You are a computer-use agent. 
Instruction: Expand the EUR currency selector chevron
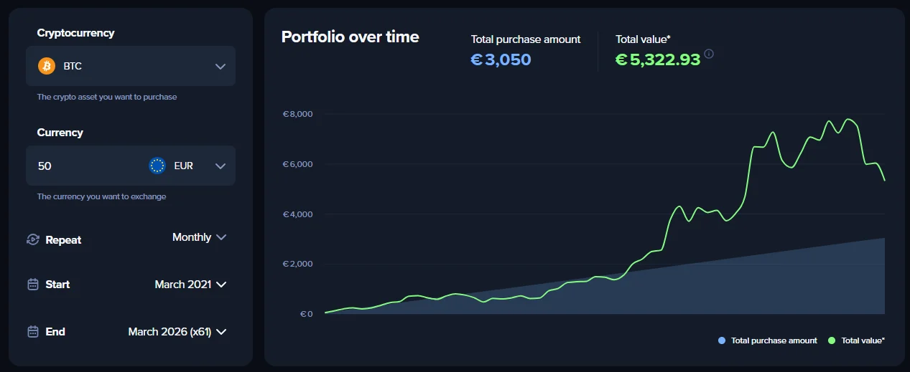[x=220, y=166]
